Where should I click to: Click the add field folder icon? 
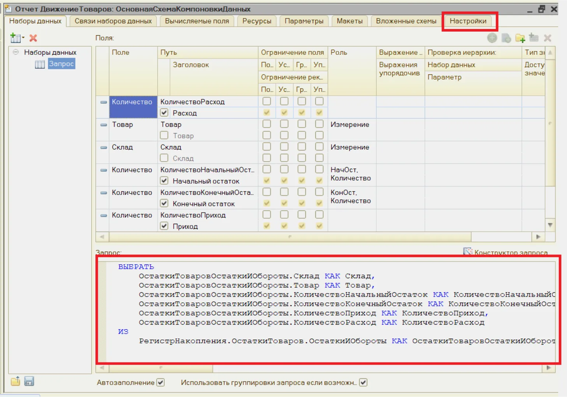point(520,38)
